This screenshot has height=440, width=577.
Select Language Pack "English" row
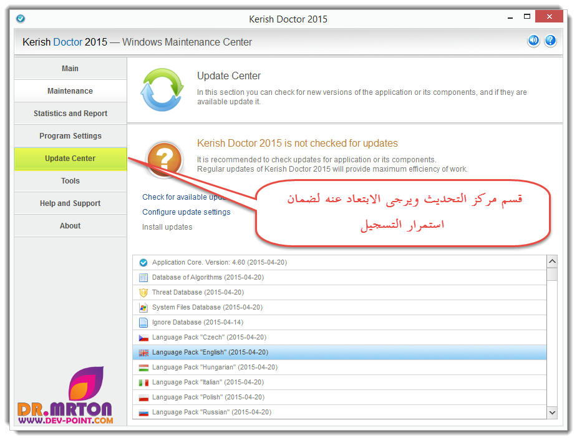(339, 353)
